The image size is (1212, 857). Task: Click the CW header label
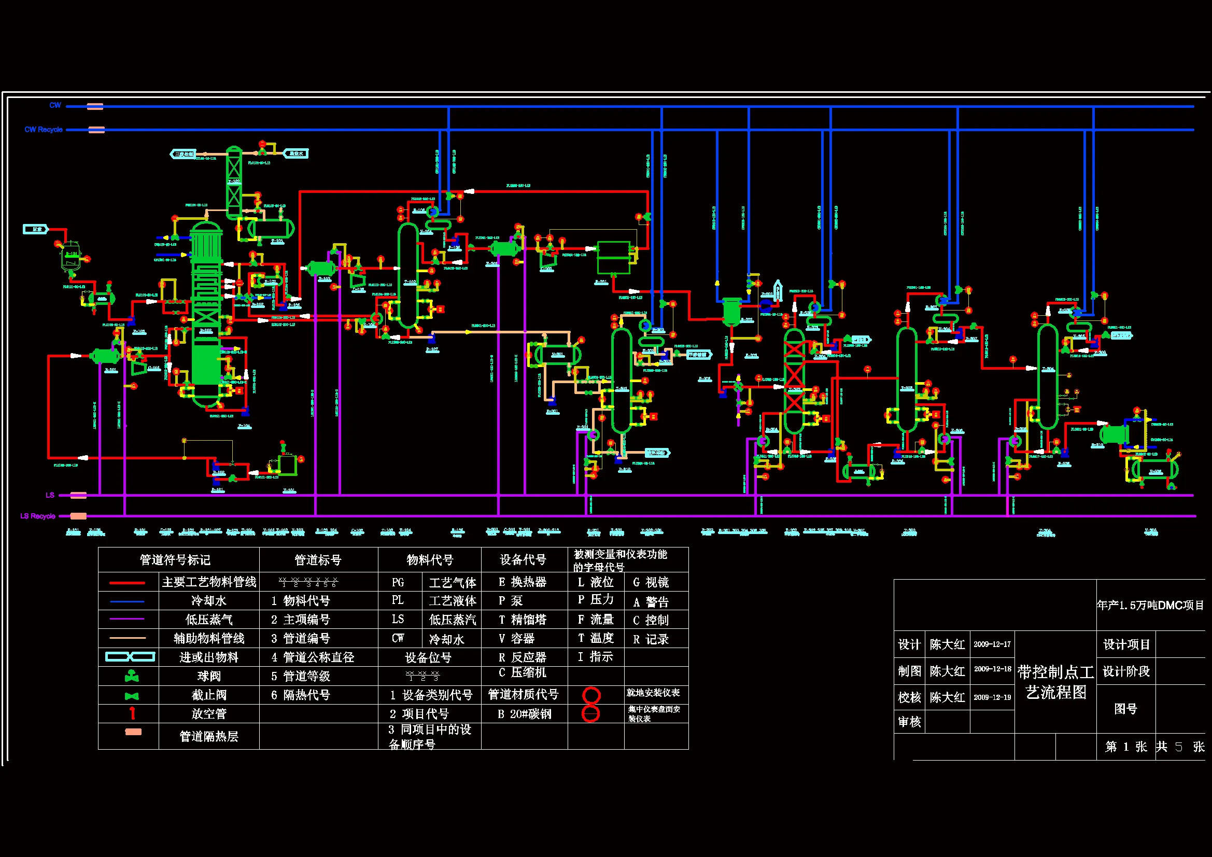pyautogui.click(x=55, y=106)
